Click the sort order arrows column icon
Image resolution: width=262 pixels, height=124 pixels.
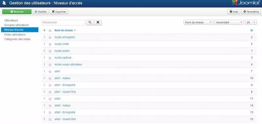(x=45, y=30)
